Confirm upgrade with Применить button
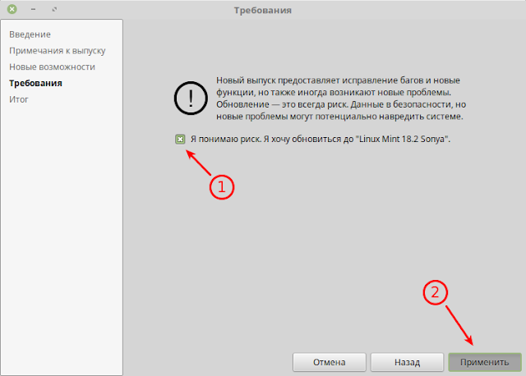The height and width of the screenshot is (376, 526). 485,362
